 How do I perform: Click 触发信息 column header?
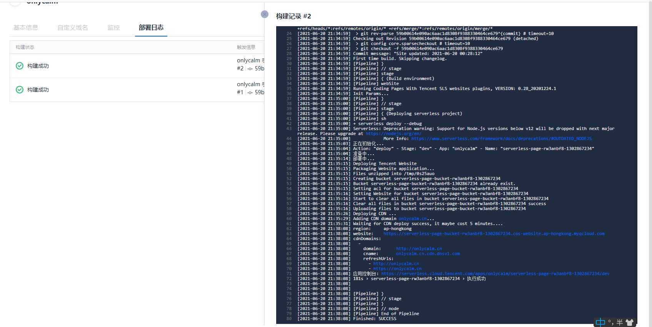click(x=246, y=47)
